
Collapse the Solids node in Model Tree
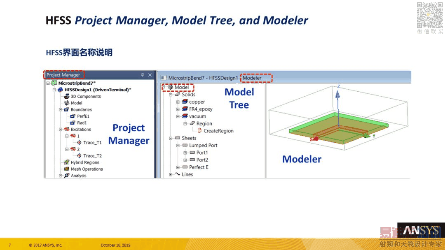(x=171, y=95)
